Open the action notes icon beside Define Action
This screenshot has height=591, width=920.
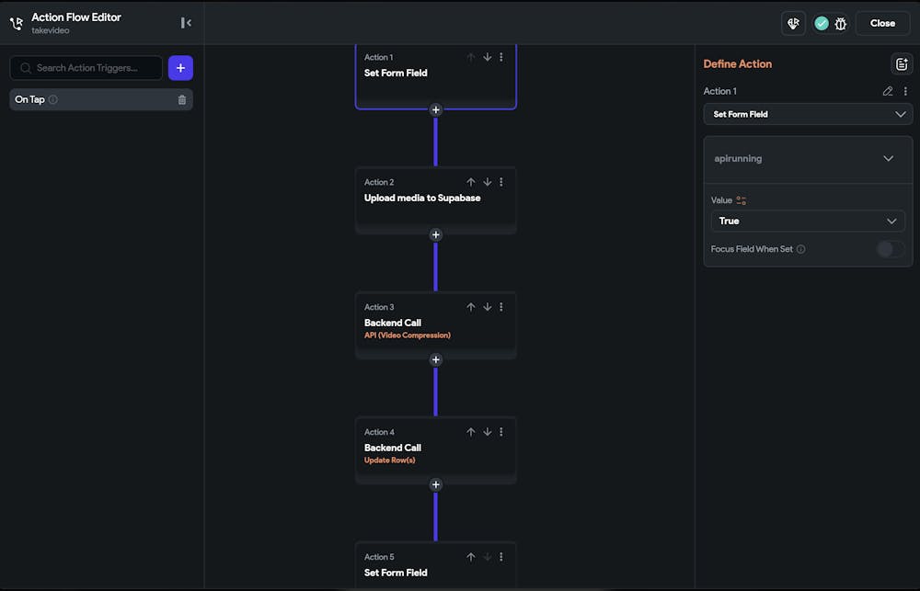[x=902, y=64]
